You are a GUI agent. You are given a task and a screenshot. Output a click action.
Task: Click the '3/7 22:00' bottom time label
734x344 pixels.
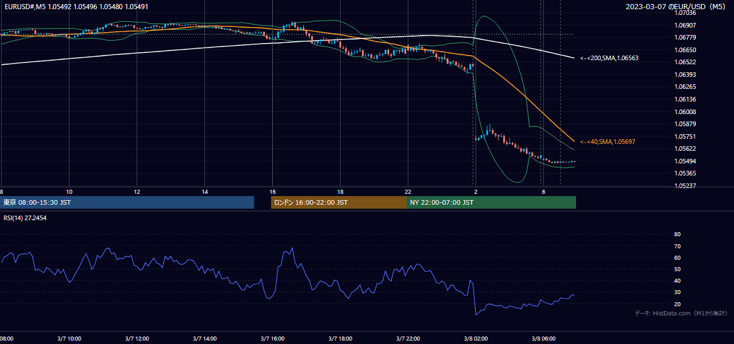tap(408, 339)
